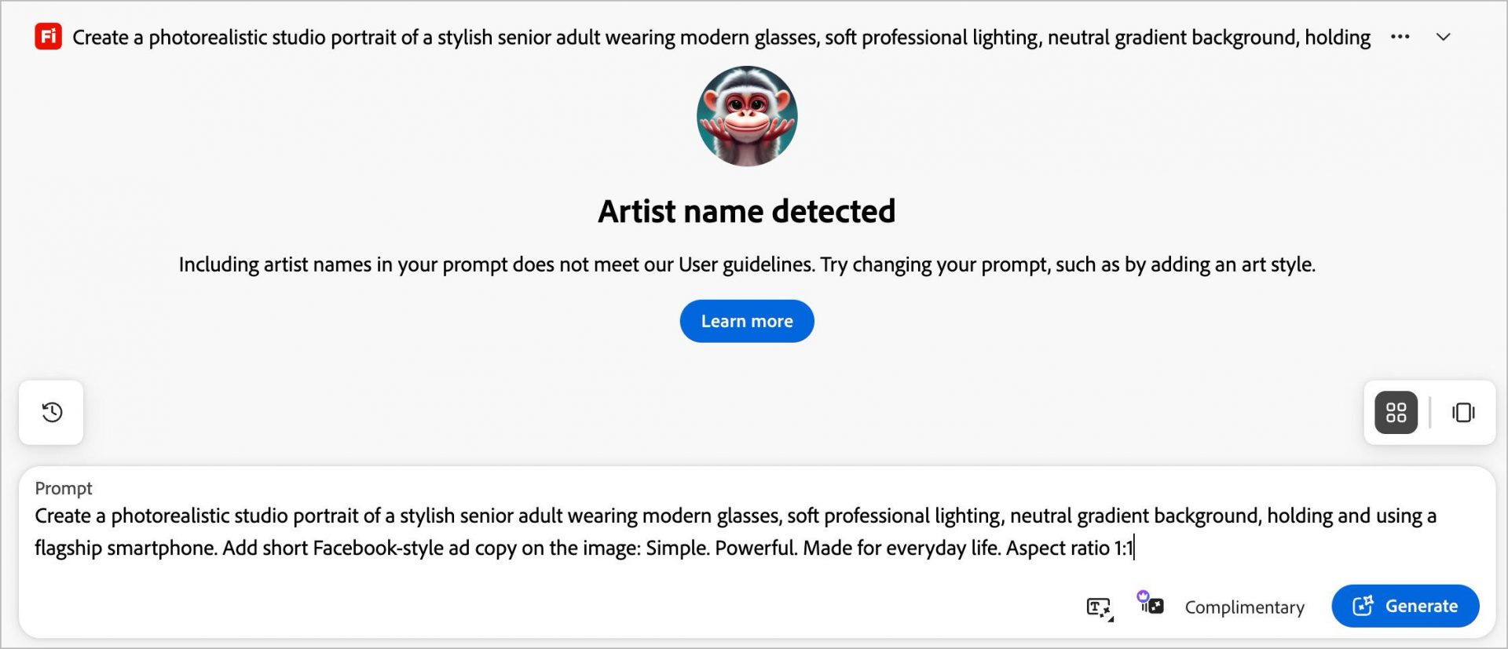
Task: Switch to carousel single-image view
Action: coord(1462,412)
